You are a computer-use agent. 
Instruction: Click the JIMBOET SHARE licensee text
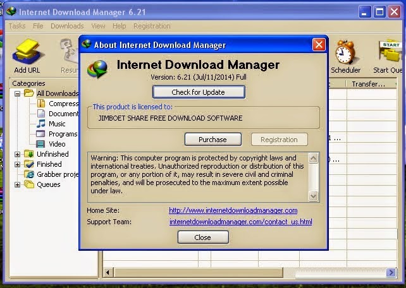tap(170, 118)
